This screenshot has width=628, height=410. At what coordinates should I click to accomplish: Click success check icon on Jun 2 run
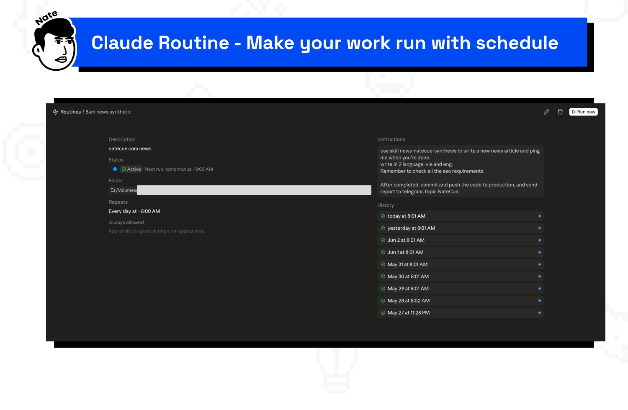pyautogui.click(x=383, y=241)
